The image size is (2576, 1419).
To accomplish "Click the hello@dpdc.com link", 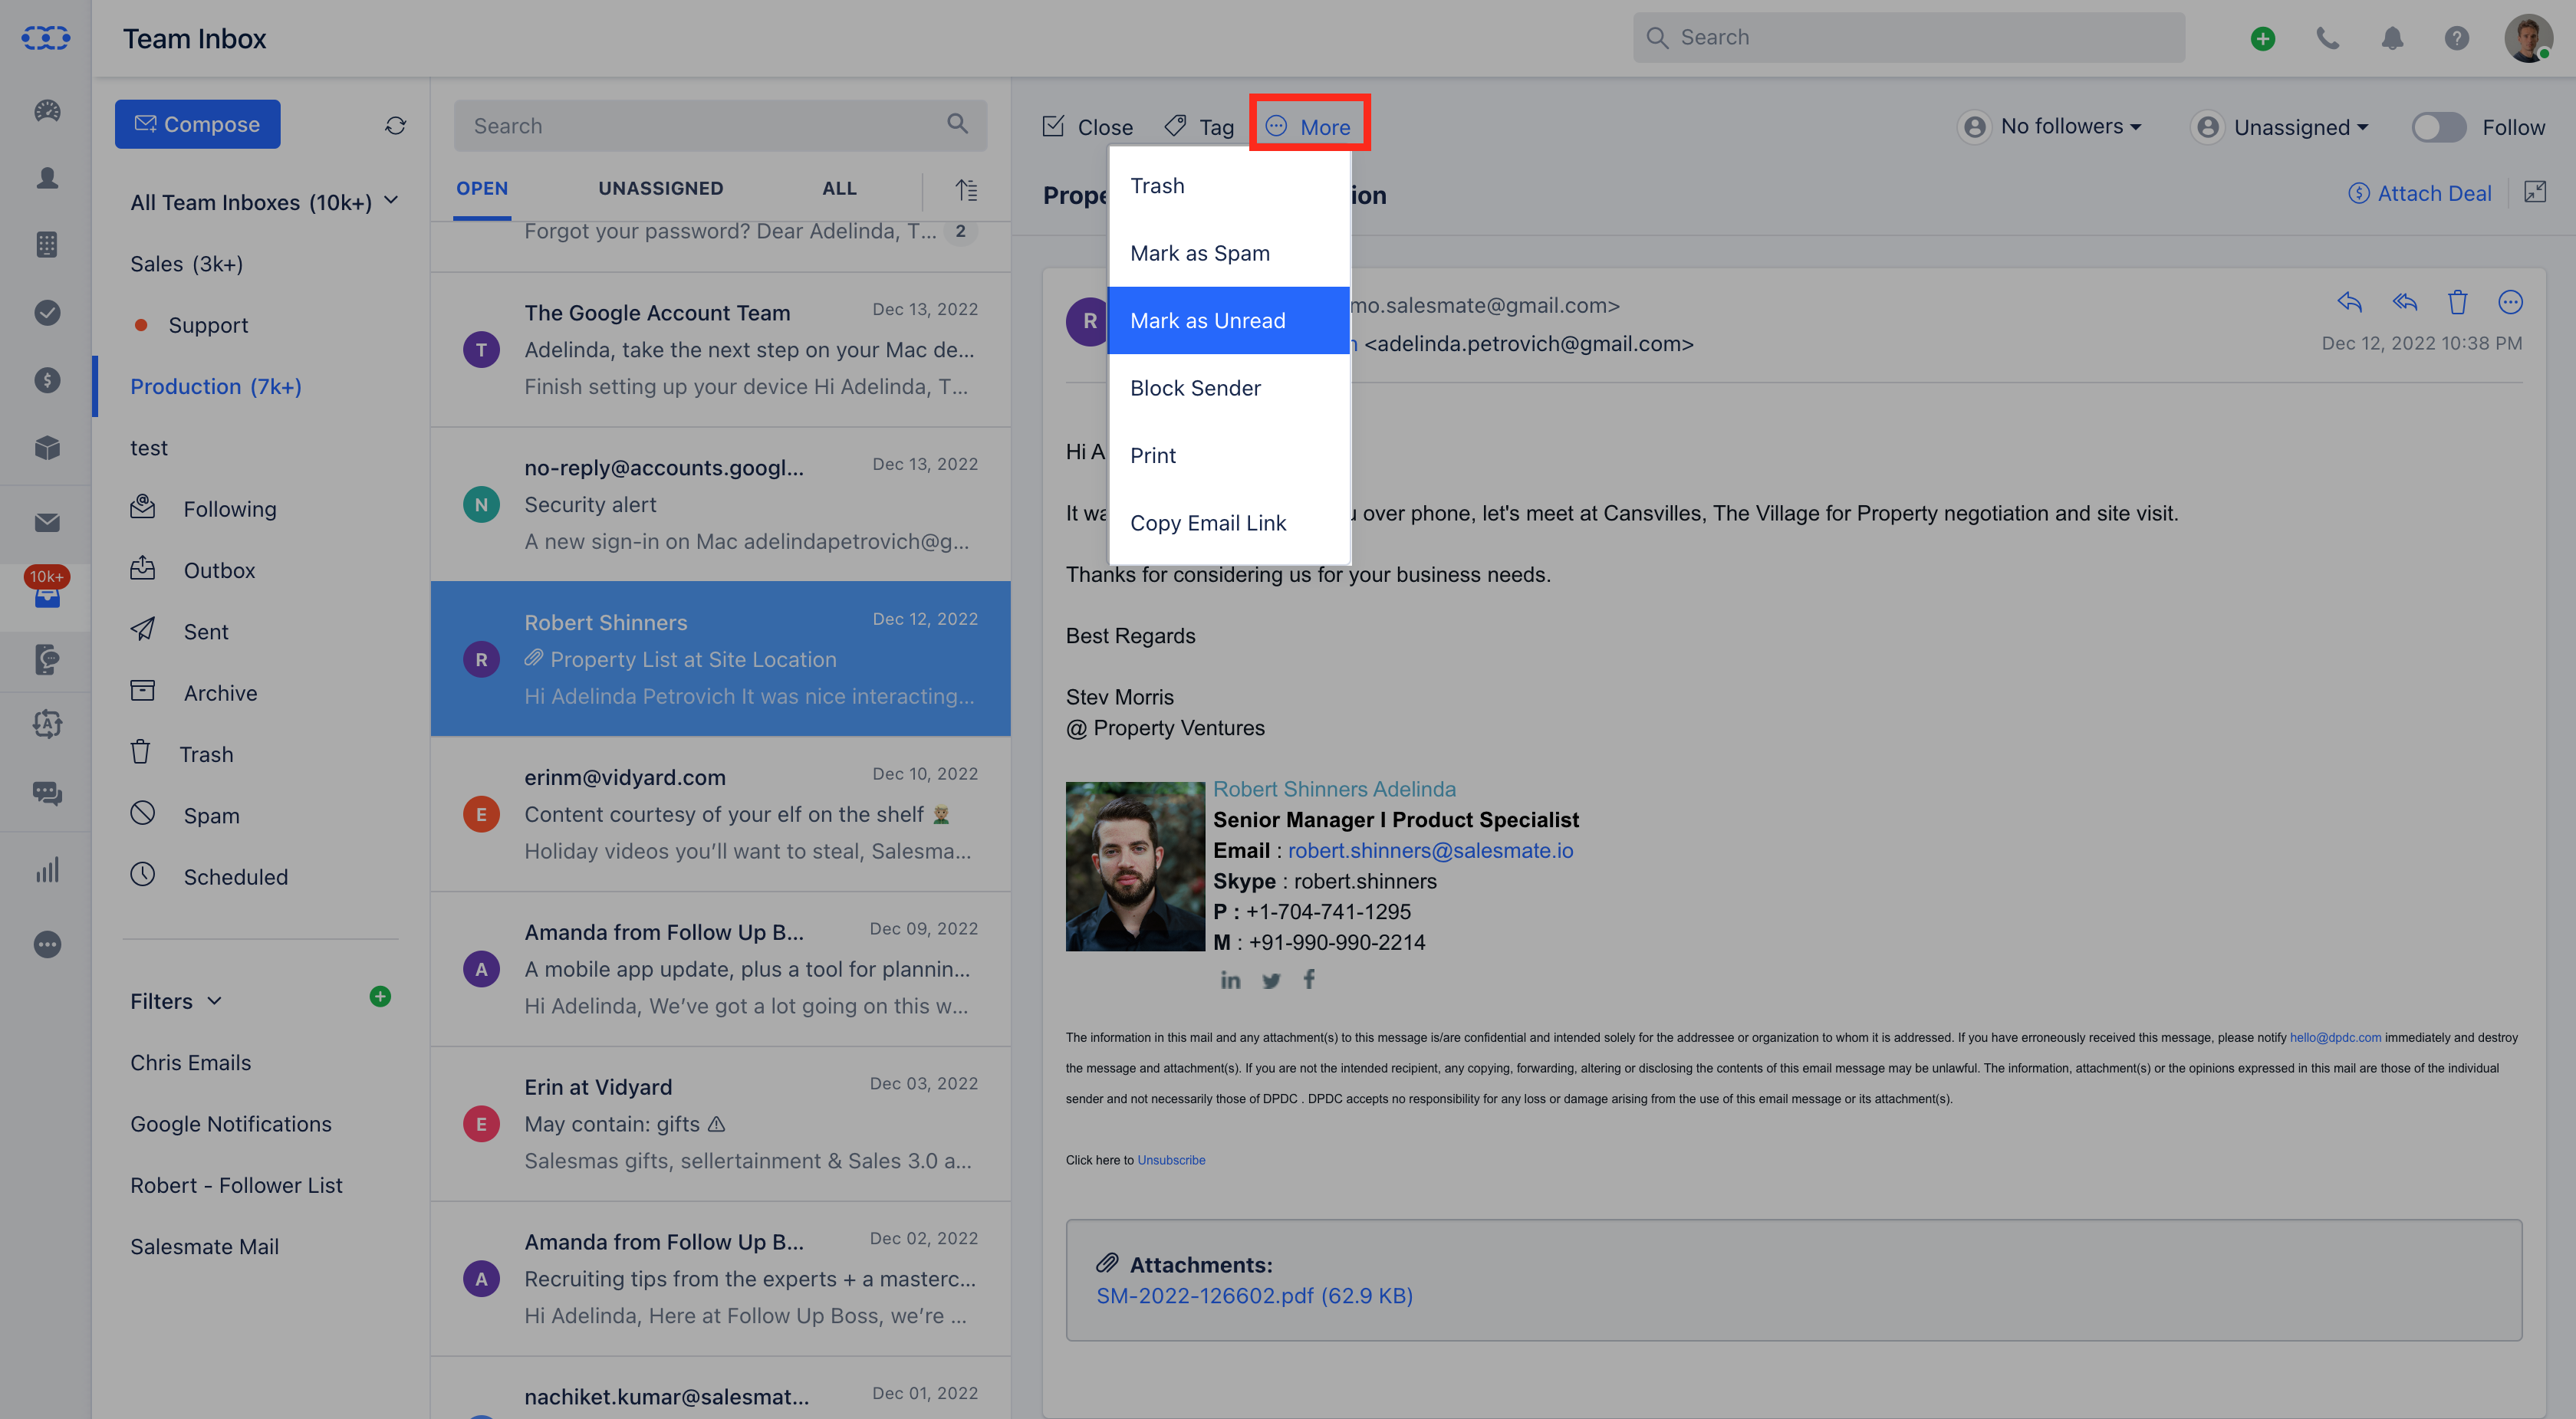I will [2335, 1037].
